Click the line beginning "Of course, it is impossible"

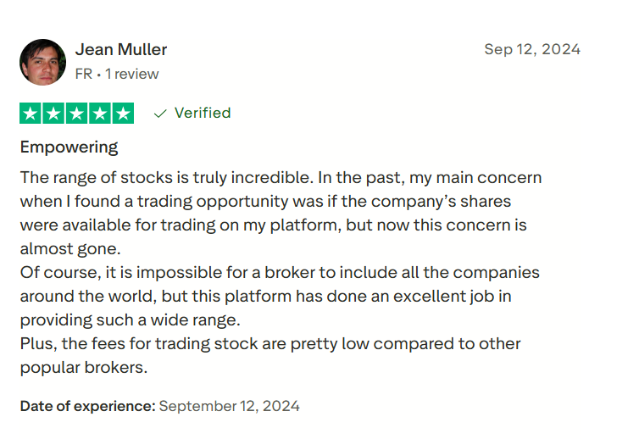[280, 273]
